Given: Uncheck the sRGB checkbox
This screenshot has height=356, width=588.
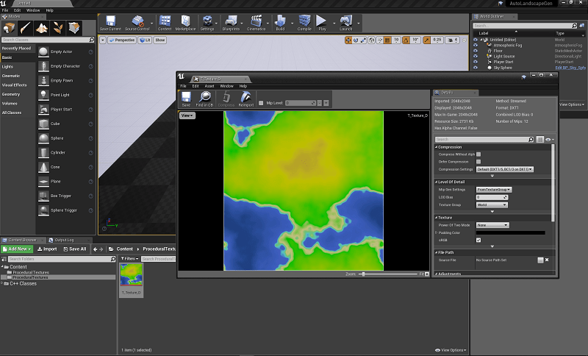Looking at the screenshot, I should coord(478,240).
